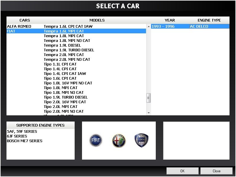Click the Lancia logo icon

tap(142, 140)
